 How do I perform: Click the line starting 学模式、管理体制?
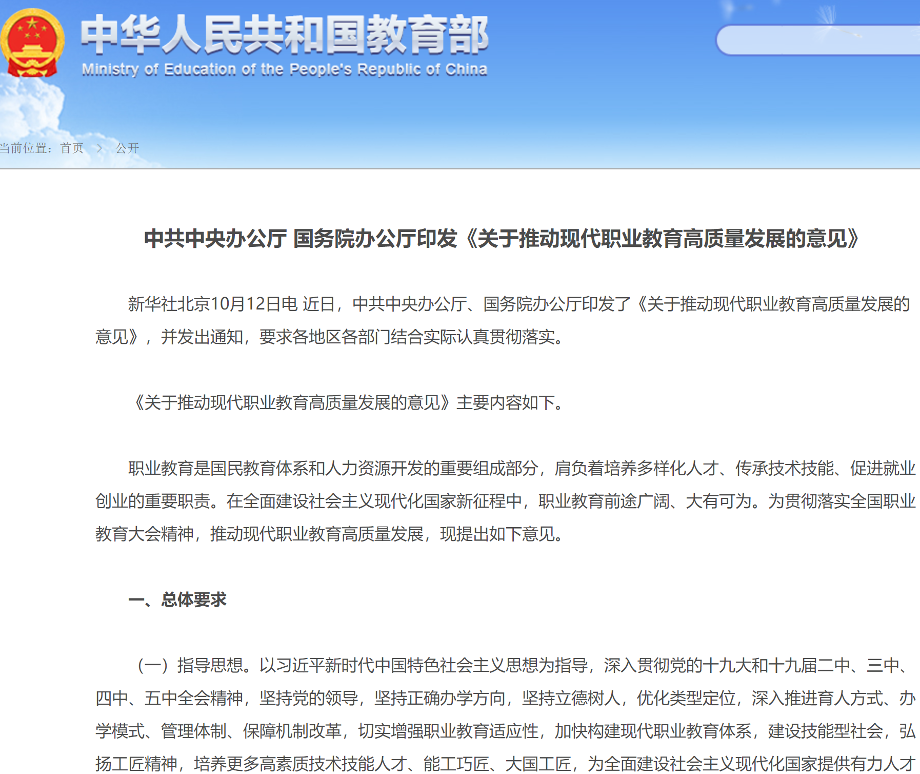[505, 731]
